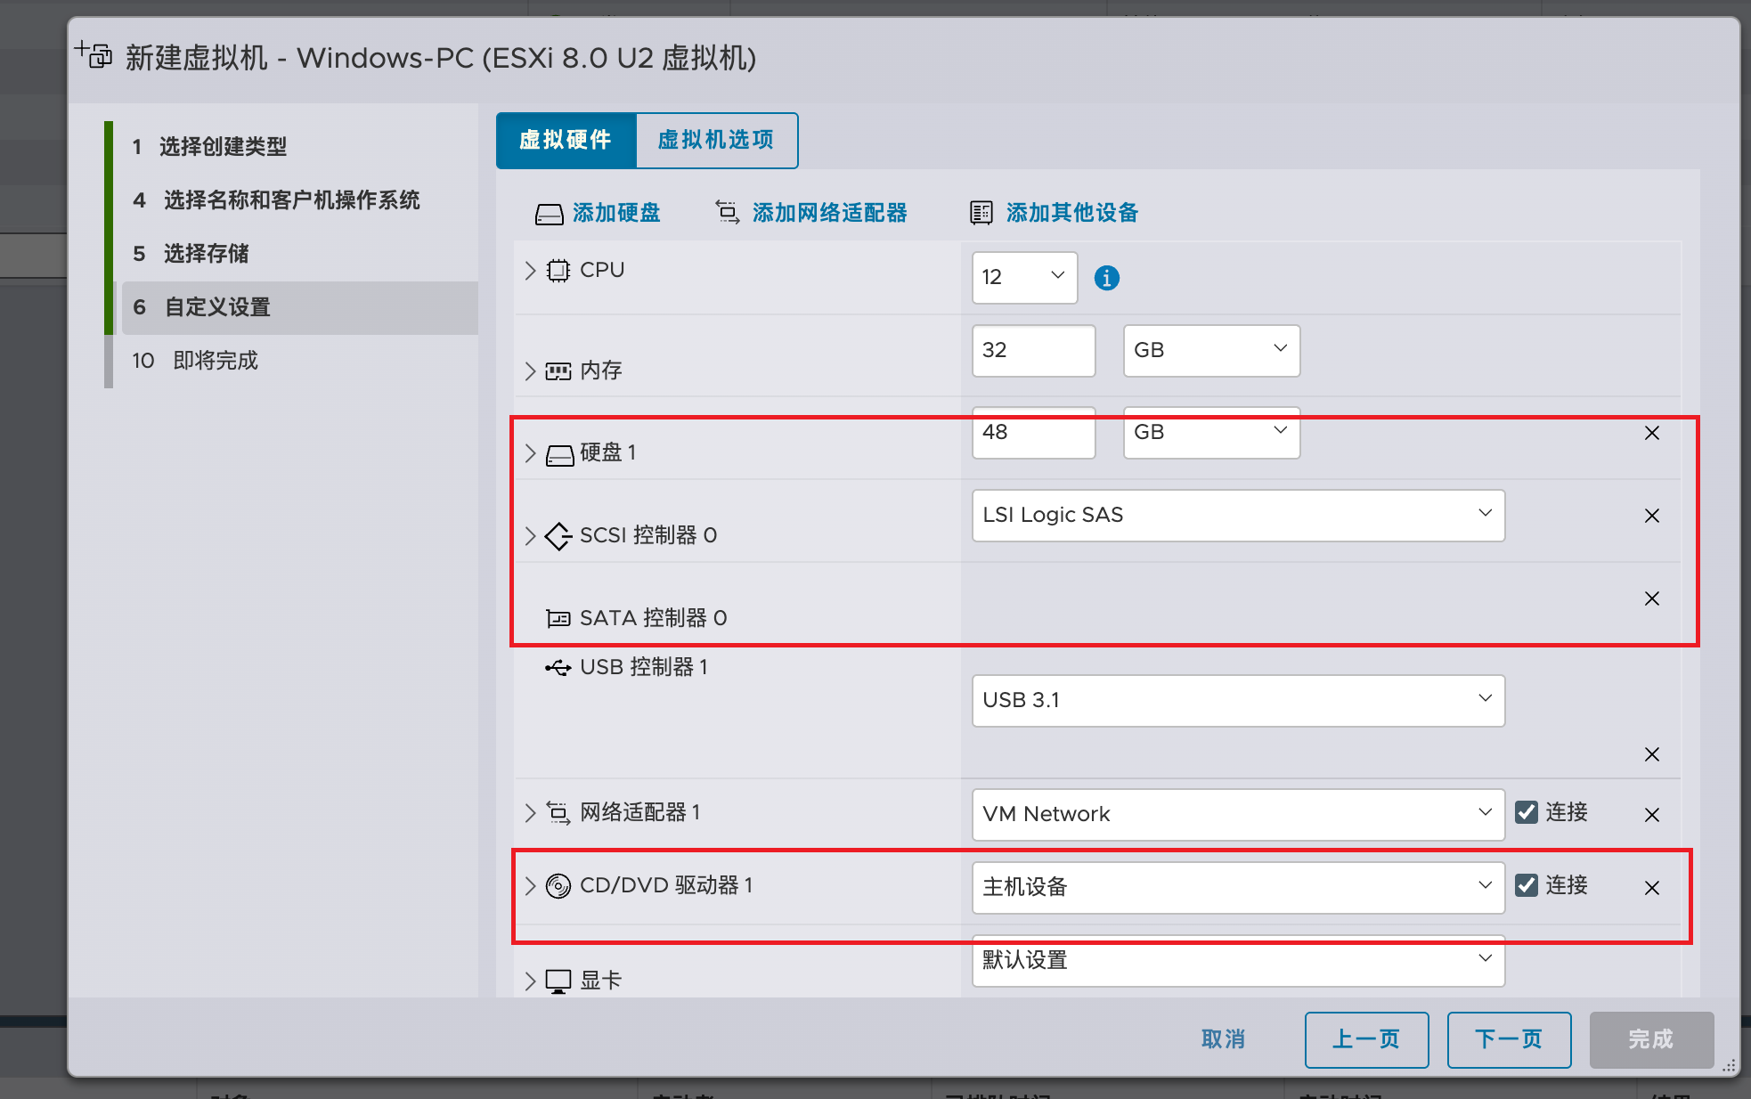Expand the memory settings row
This screenshot has height=1099, width=1751.
[530, 371]
